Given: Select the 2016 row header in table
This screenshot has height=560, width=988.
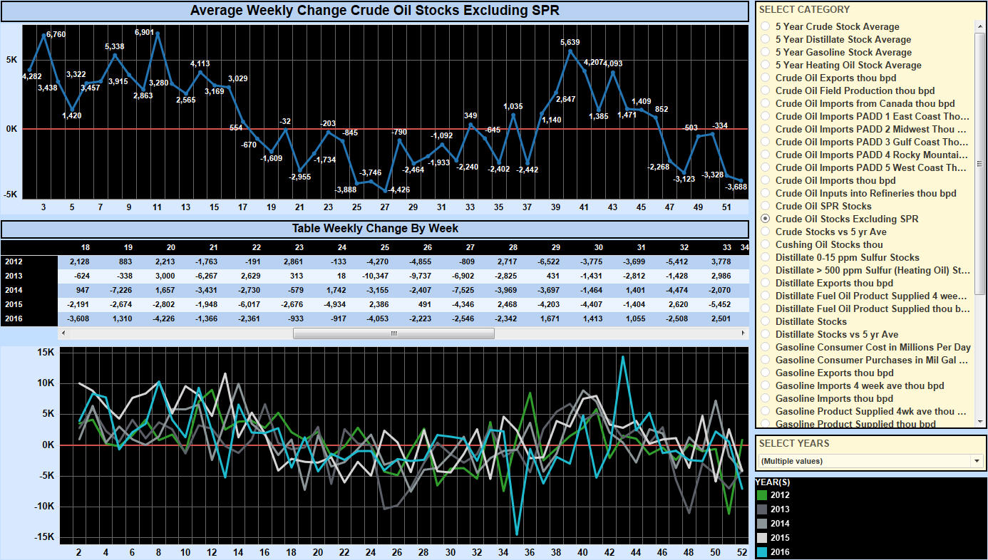Looking at the screenshot, I should pos(29,318).
